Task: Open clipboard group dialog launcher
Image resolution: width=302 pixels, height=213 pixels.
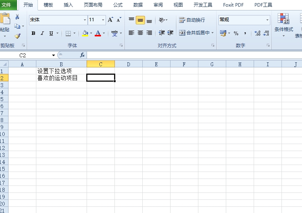Action: (23, 45)
